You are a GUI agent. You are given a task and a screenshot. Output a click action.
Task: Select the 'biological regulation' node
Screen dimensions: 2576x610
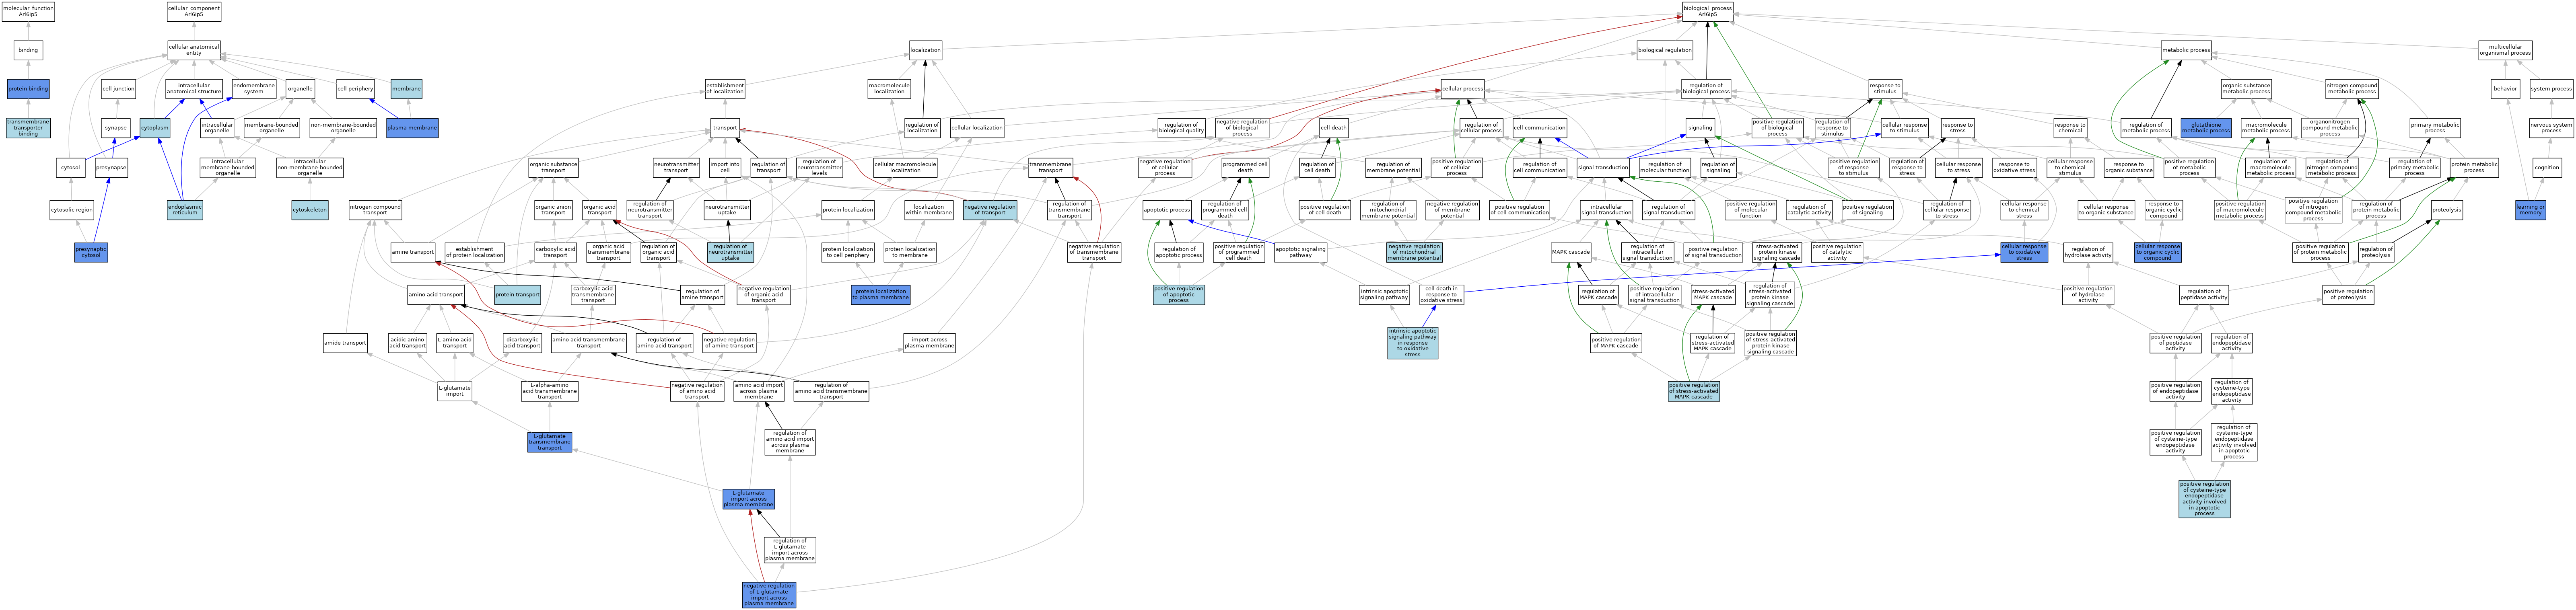click(1665, 50)
